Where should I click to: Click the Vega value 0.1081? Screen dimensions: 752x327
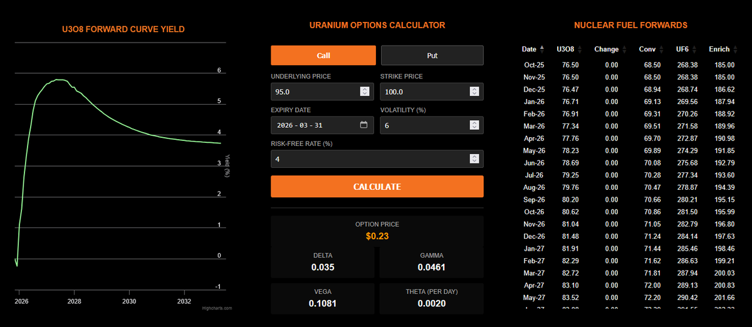[x=323, y=303]
